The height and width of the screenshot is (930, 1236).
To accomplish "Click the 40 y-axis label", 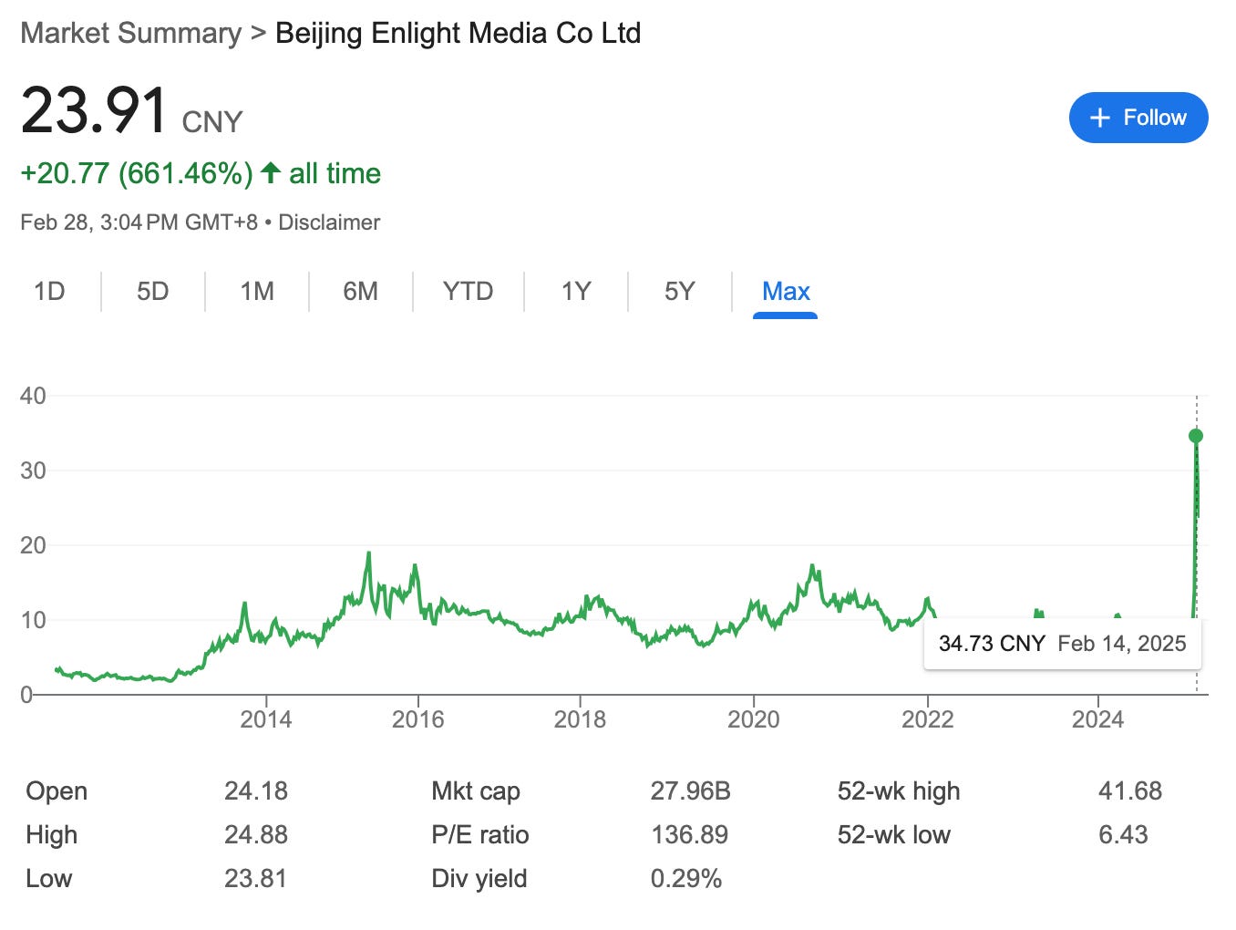I will pos(33,396).
